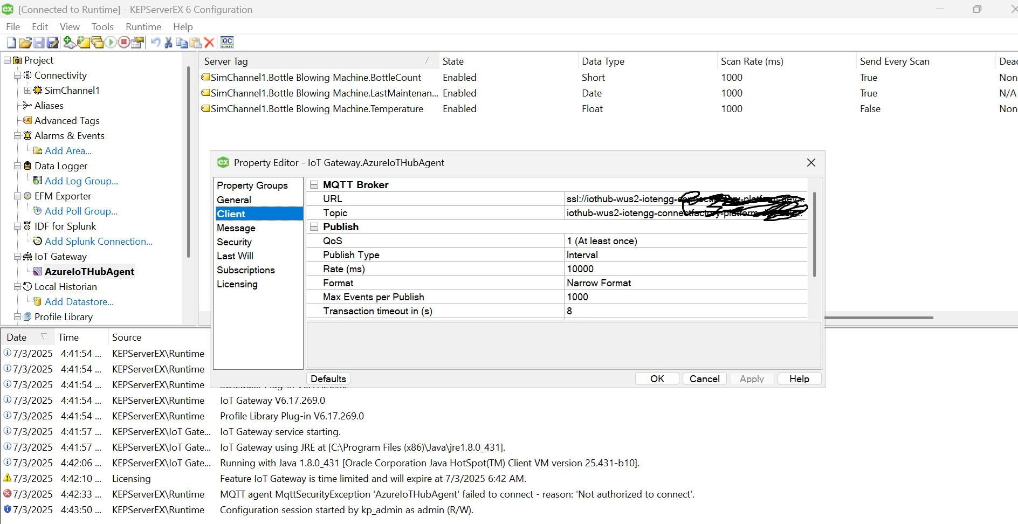The width and height of the screenshot is (1018, 524).
Task: Click the Save Project floppy icon
Action: [x=39, y=43]
